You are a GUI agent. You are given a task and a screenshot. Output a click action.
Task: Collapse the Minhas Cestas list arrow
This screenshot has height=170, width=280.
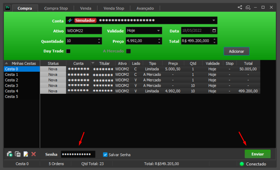[x=7, y=63]
